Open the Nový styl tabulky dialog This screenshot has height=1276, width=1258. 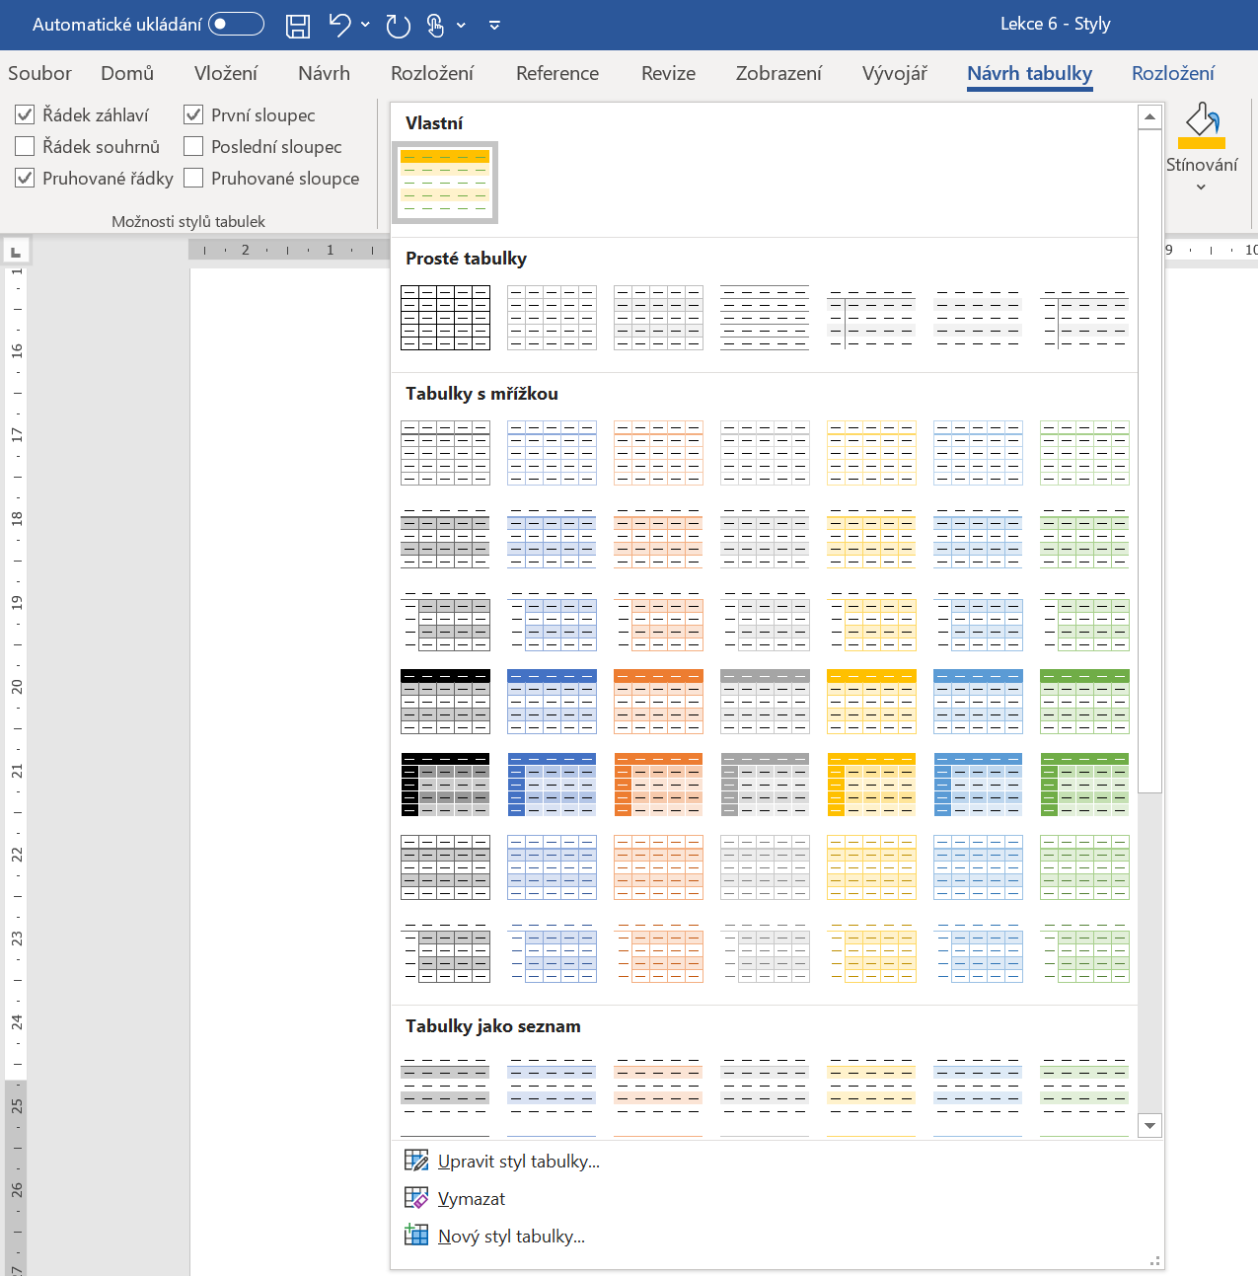pyautogui.click(x=511, y=1235)
